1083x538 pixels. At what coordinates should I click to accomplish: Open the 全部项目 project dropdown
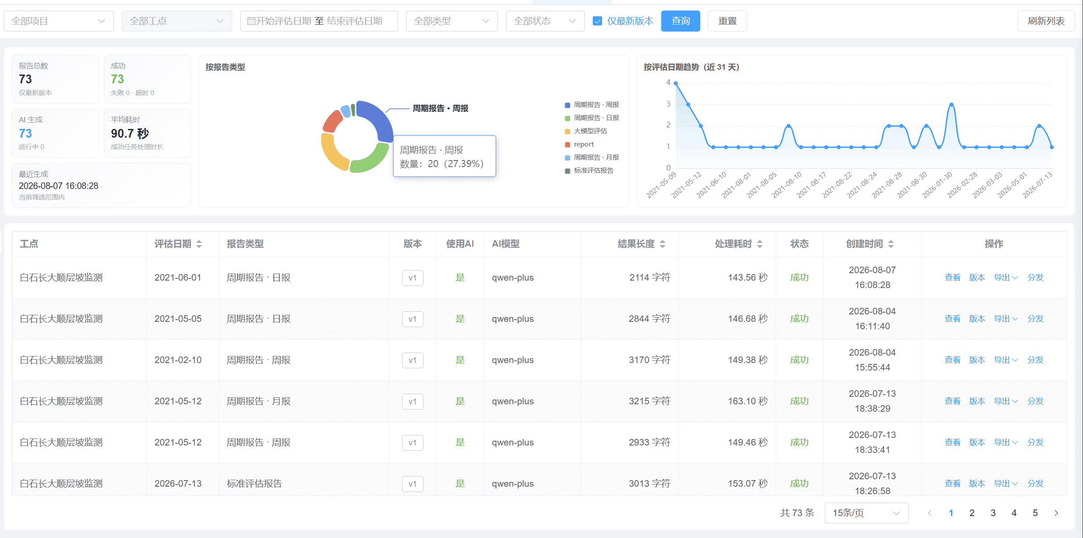[x=58, y=21]
